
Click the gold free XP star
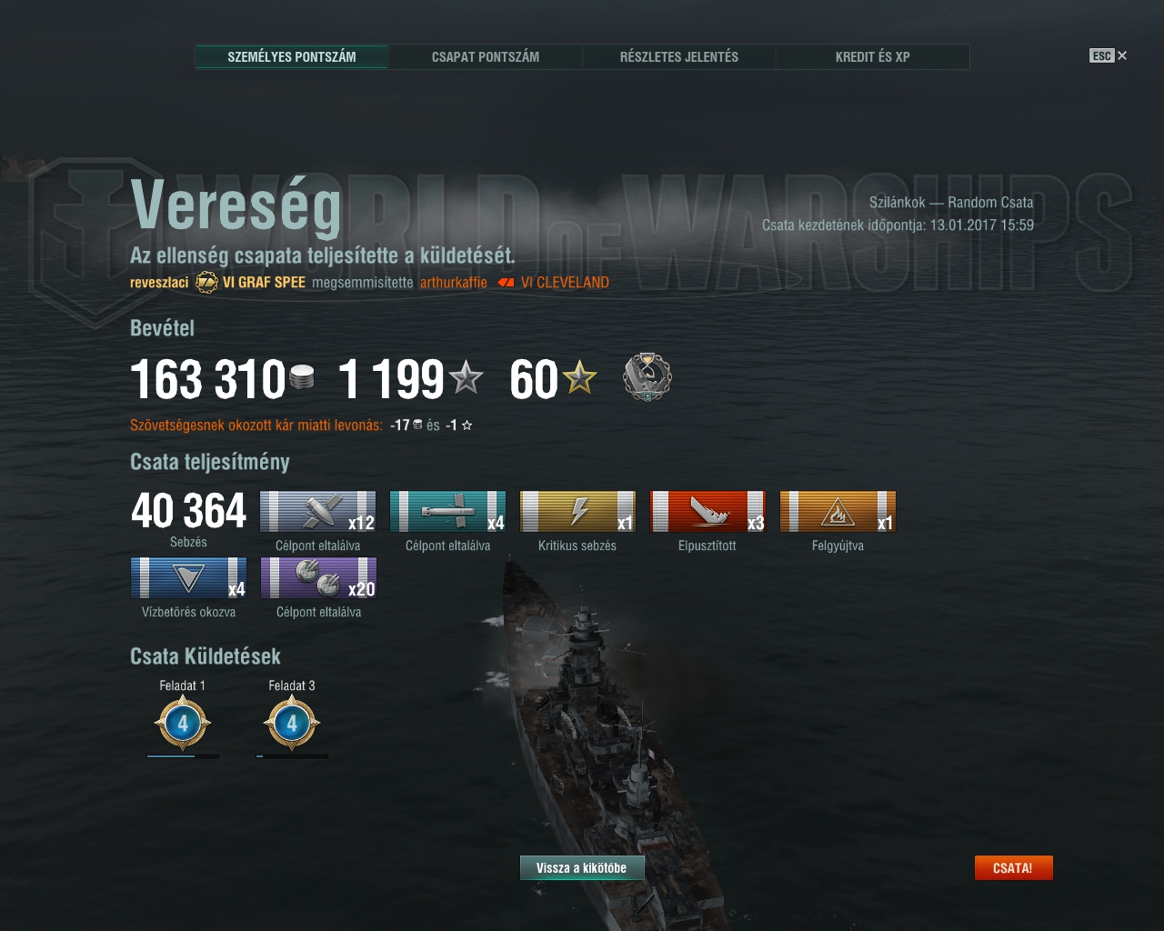pyautogui.click(x=579, y=377)
